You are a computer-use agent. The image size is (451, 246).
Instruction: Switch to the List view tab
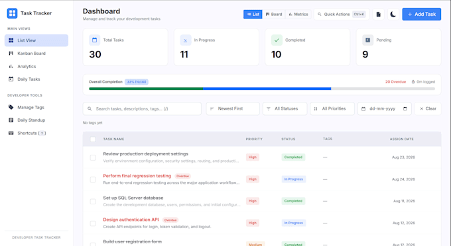point(253,14)
